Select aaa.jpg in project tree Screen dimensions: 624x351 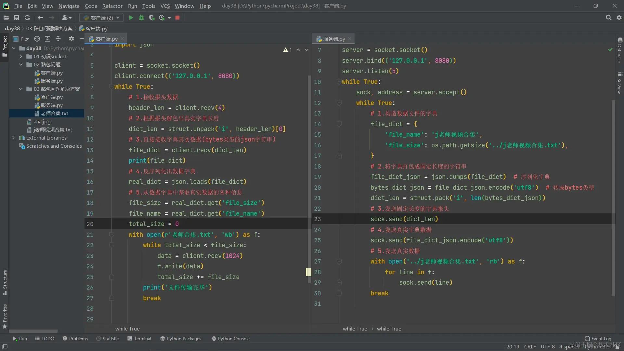42,121
